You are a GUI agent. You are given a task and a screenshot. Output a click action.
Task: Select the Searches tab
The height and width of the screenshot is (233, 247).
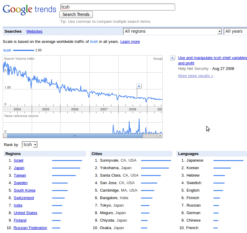pos(13,31)
